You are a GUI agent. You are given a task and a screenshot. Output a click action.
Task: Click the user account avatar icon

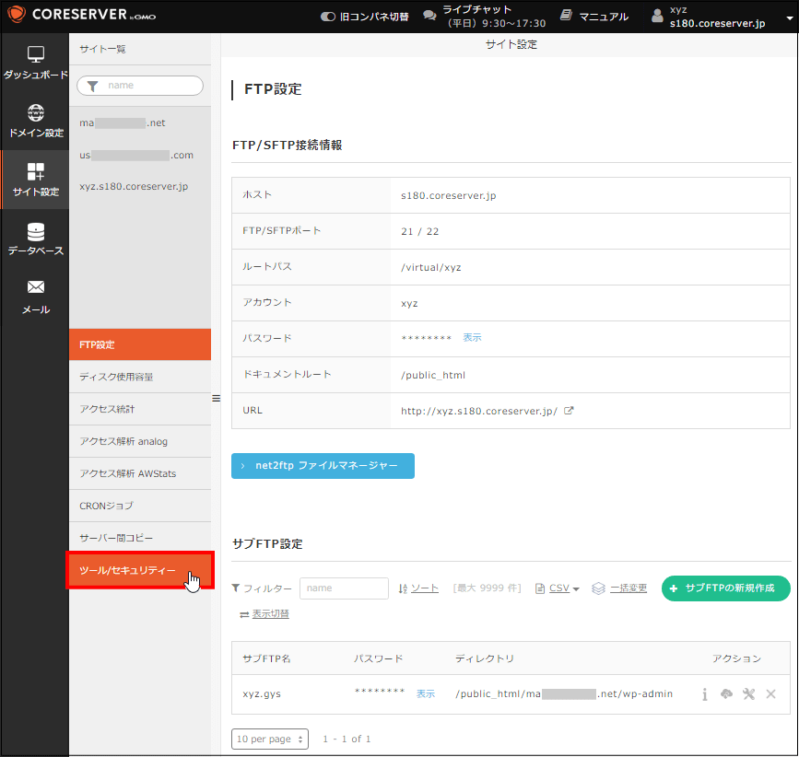[657, 16]
